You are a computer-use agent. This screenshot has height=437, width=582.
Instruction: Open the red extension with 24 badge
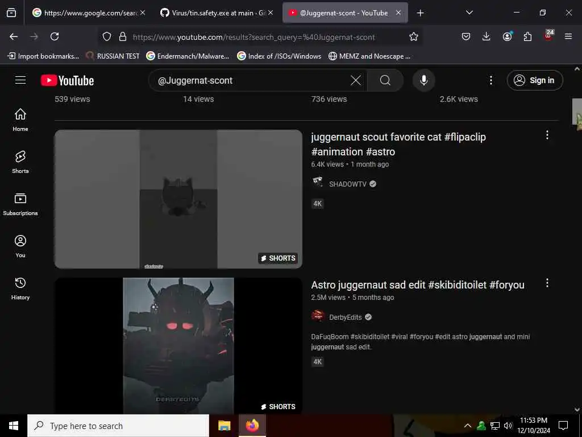click(548, 36)
